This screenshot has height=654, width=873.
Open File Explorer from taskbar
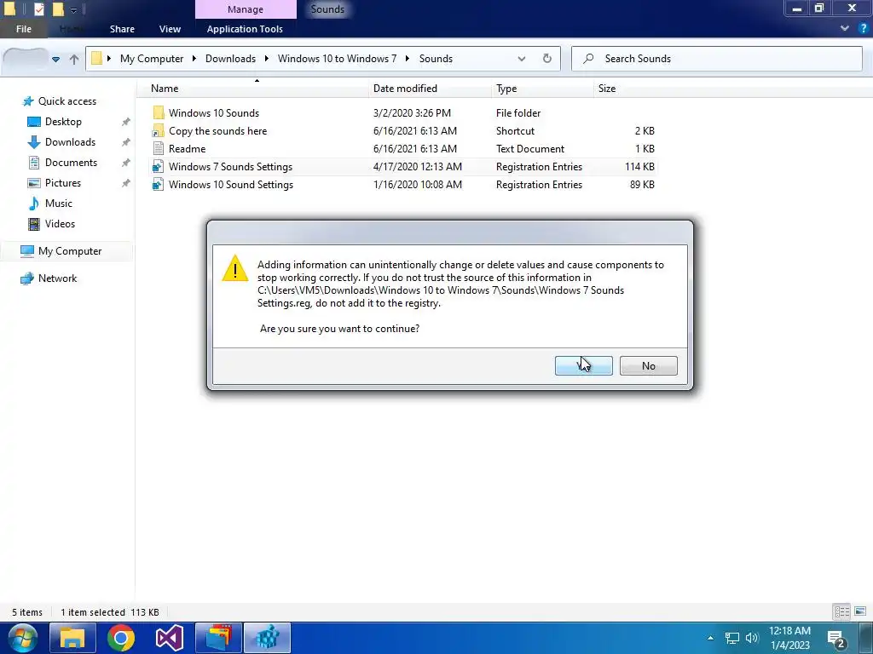click(x=72, y=638)
